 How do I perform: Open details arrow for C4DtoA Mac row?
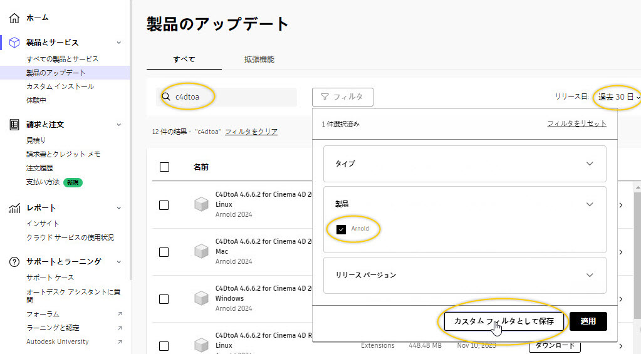point(621,252)
